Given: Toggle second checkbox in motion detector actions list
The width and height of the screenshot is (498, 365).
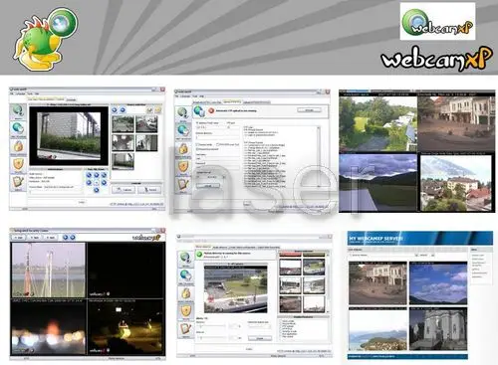Looking at the screenshot, I should pyautogui.click(x=281, y=324).
